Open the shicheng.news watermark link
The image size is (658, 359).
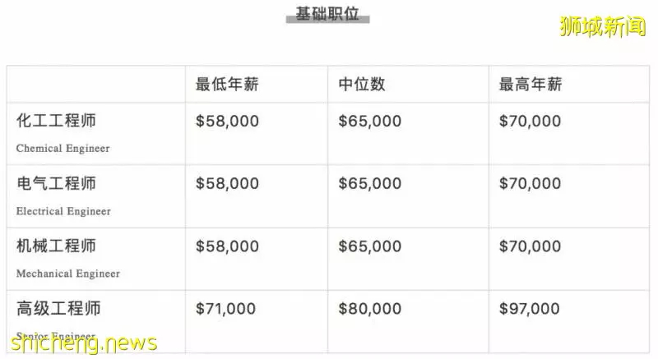tap(84, 343)
